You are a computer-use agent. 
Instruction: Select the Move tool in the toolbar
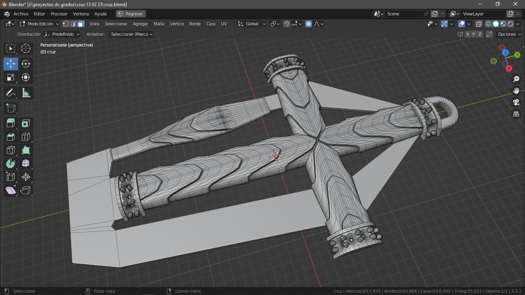point(10,63)
